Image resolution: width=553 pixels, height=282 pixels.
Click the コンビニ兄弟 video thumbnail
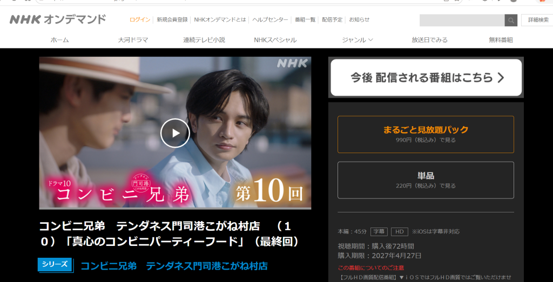(x=175, y=133)
